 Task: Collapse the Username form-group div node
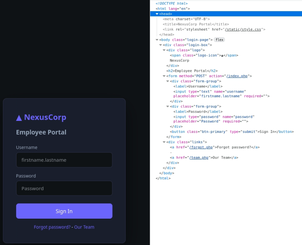pos(168,81)
